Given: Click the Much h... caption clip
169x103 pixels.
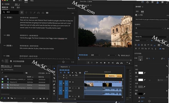Looking at the screenshot, I should [112, 76].
